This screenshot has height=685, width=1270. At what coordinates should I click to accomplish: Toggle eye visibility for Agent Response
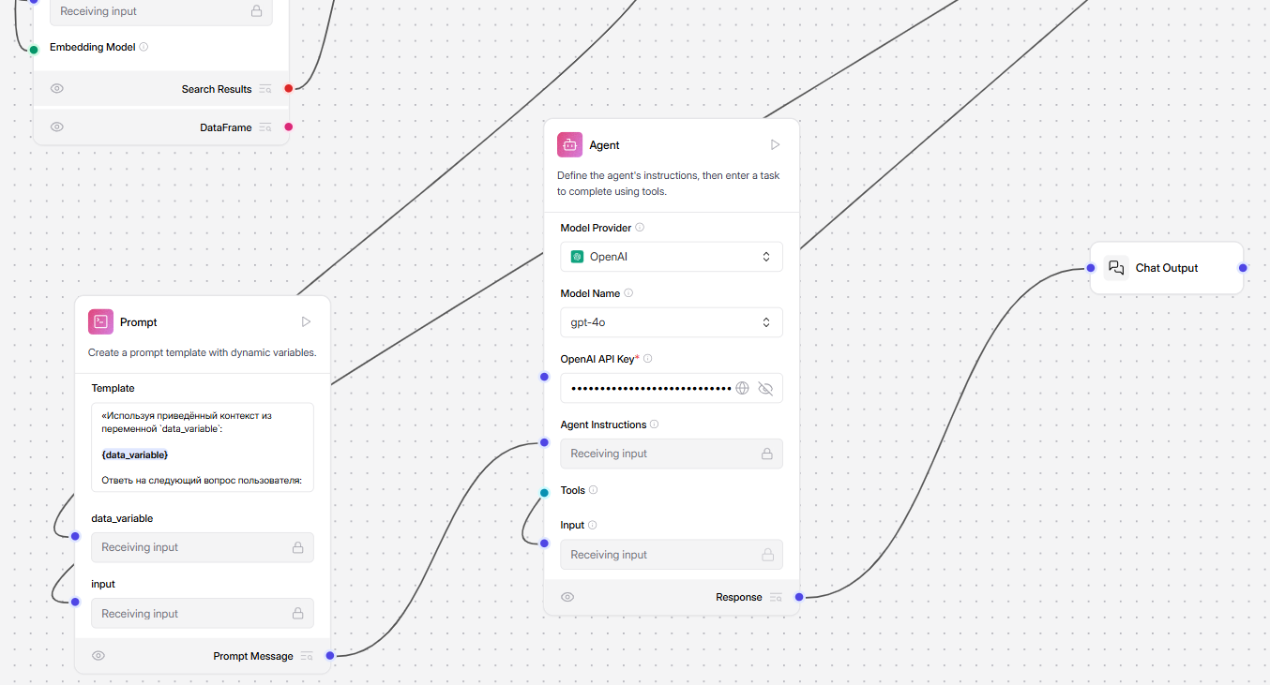pyautogui.click(x=567, y=598)
